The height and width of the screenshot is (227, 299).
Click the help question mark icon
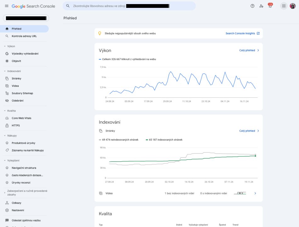pyautogui.click(x=252, y=6)
